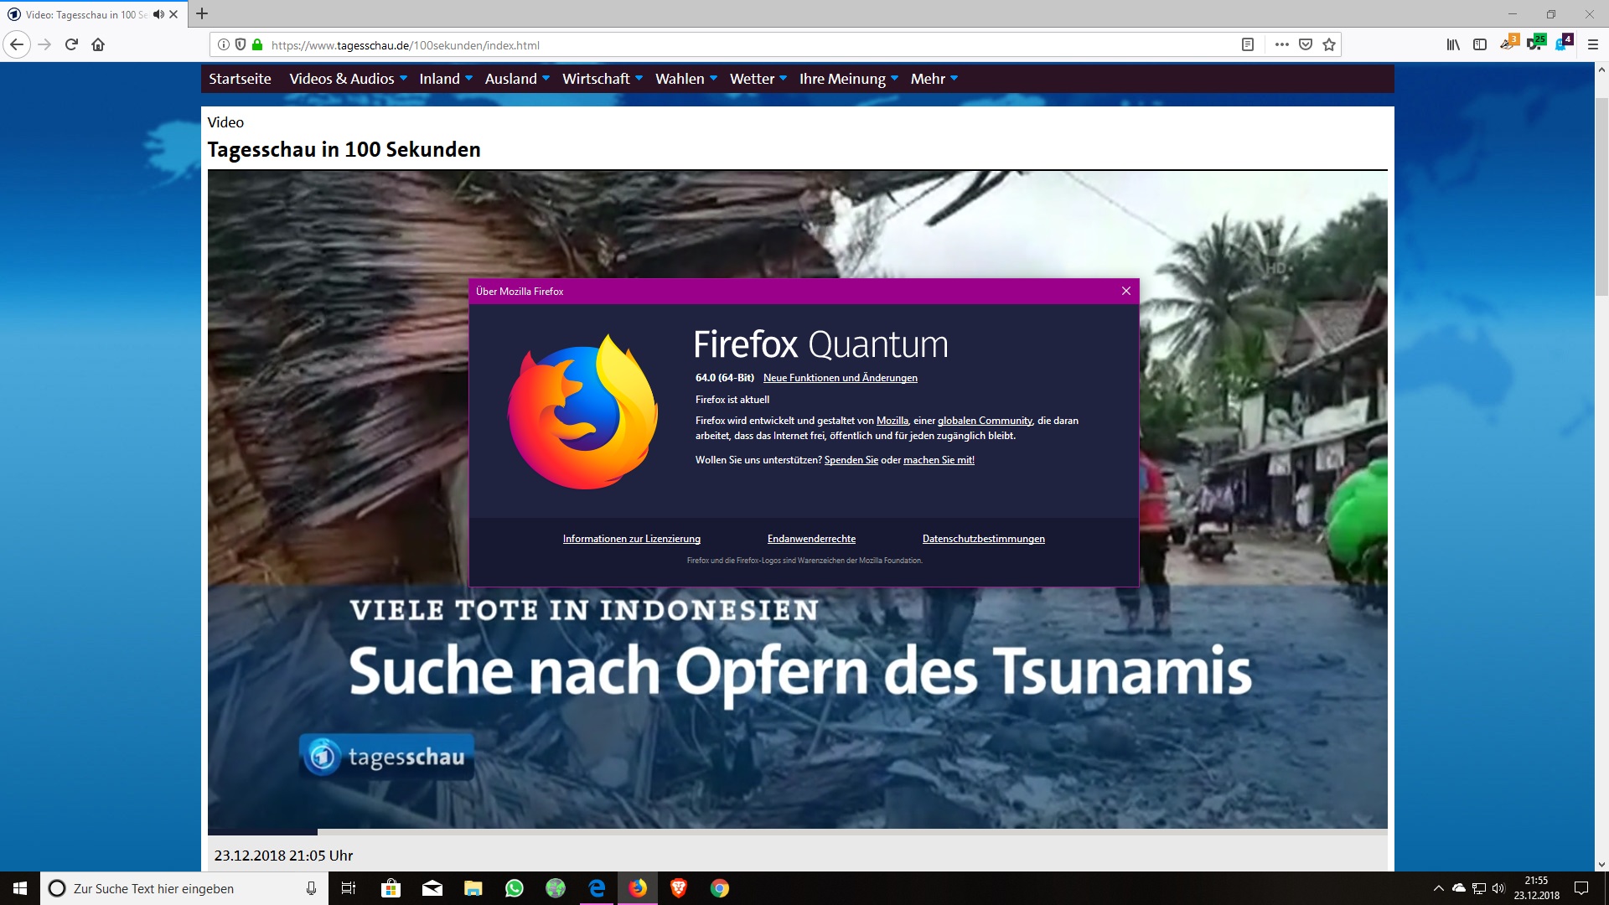
Task: Save the page to Pocket
Action: coord(1305,44)
